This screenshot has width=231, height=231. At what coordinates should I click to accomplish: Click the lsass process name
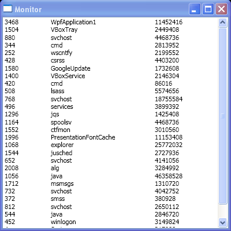pos(57,91)
